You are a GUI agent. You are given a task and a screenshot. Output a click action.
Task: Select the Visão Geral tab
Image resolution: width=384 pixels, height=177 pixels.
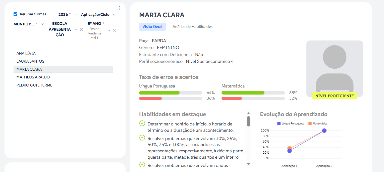pyautogui.click(x=152, y=26)
